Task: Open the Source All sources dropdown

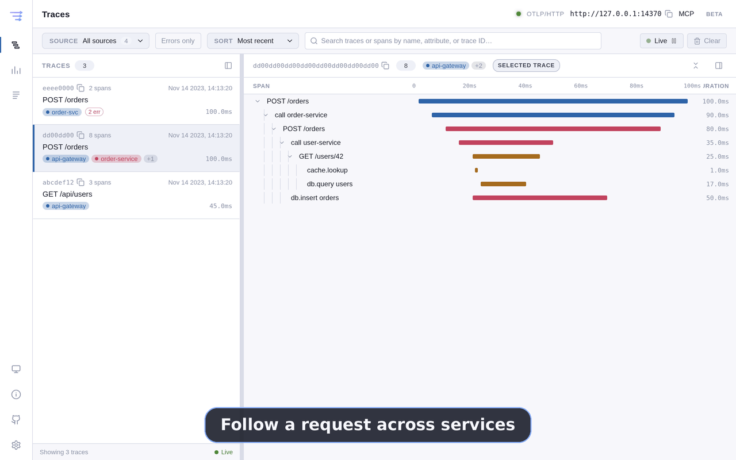Action: [95, 41]
